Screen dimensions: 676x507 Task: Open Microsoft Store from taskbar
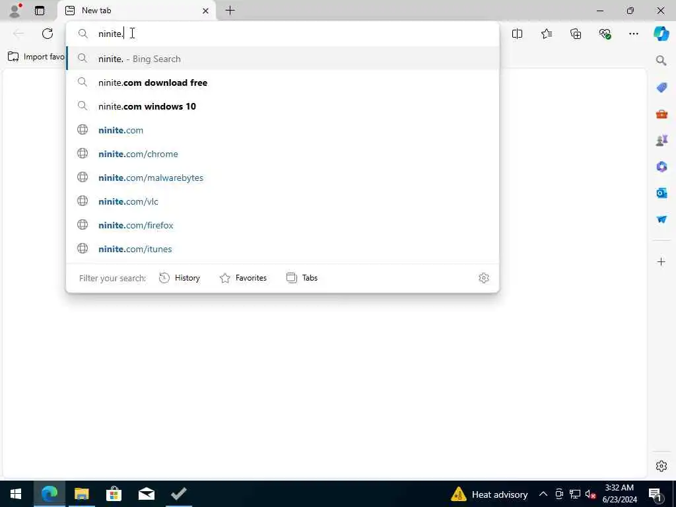tap(114, 494)
